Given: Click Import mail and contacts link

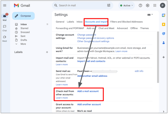Looking at the screenshot, I should click(91, 61).
